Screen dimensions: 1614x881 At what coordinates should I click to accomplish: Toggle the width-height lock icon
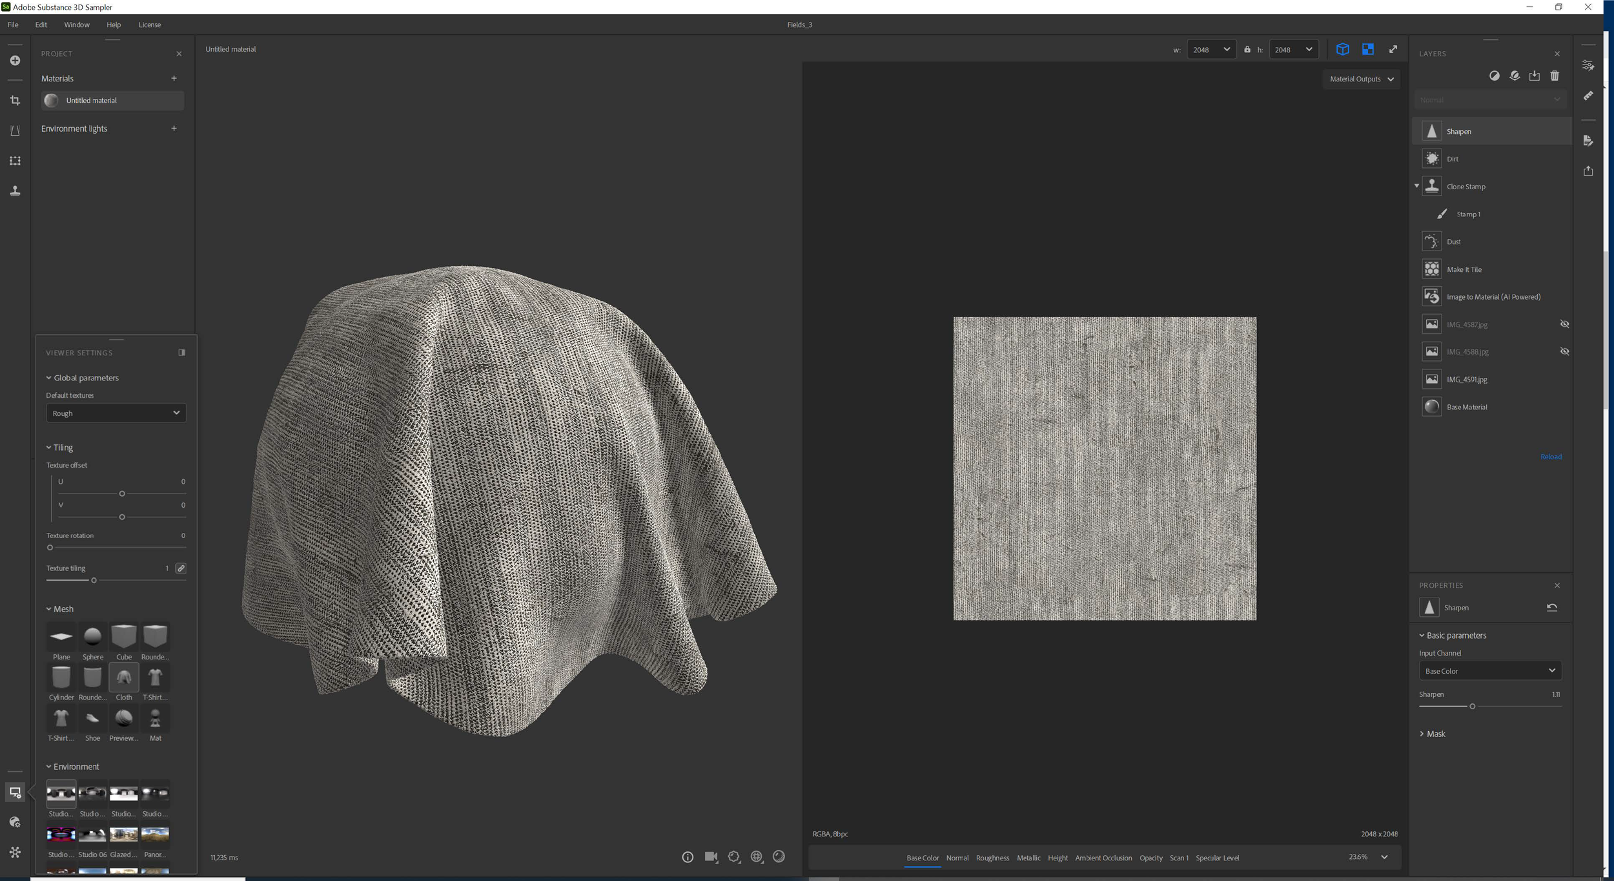pyautogui.click(x=1247, y=50)
